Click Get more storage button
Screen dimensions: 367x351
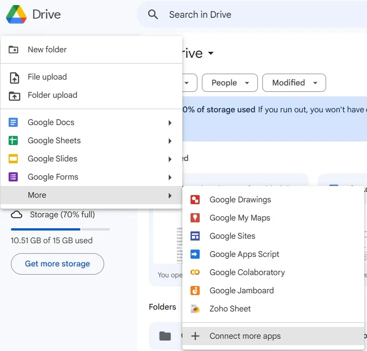pos(57,264)
